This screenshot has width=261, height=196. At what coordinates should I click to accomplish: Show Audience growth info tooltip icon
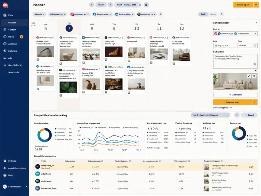102,161
